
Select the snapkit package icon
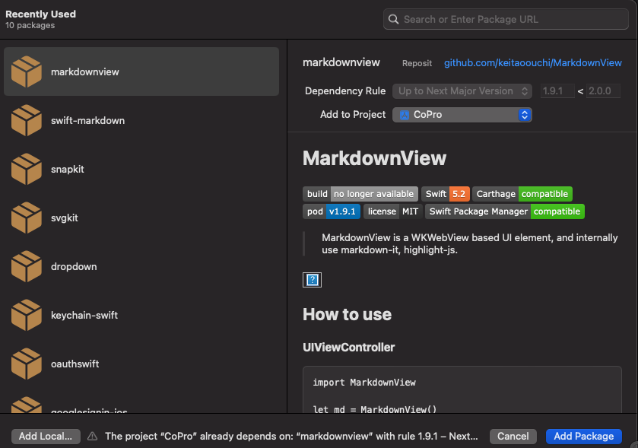coord(26,170)
